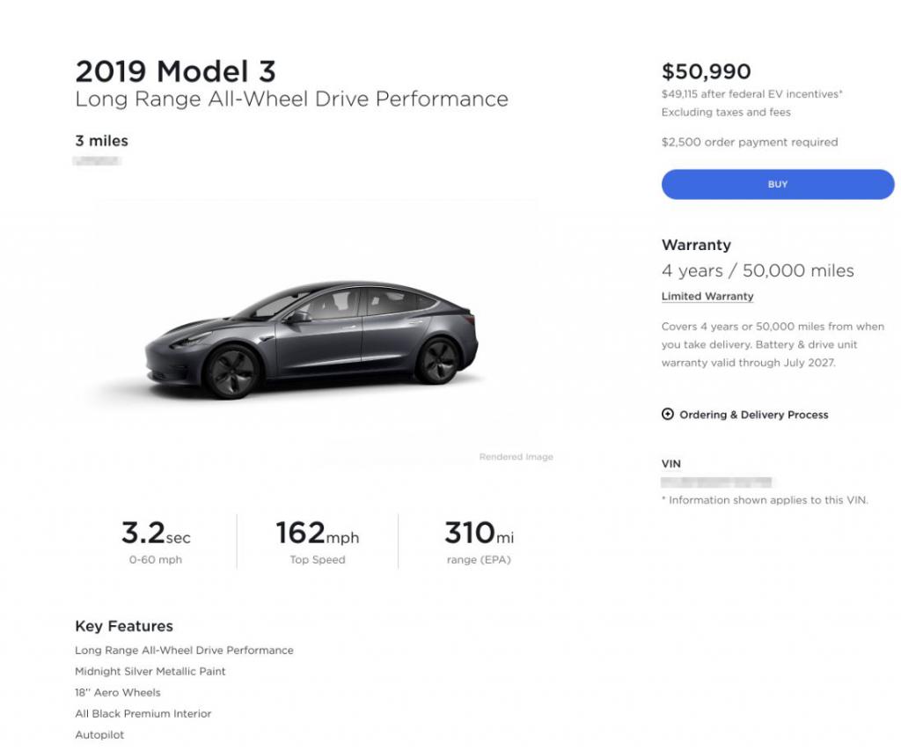Viewport: 901px width, 751px height.
Task: Click the $2,500 order payment required text
Action: click(x=750, y=142)
